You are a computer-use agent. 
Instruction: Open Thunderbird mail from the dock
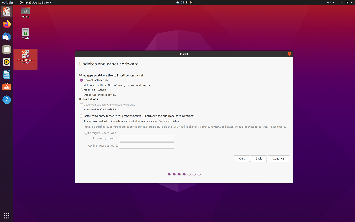pos(7,37)
